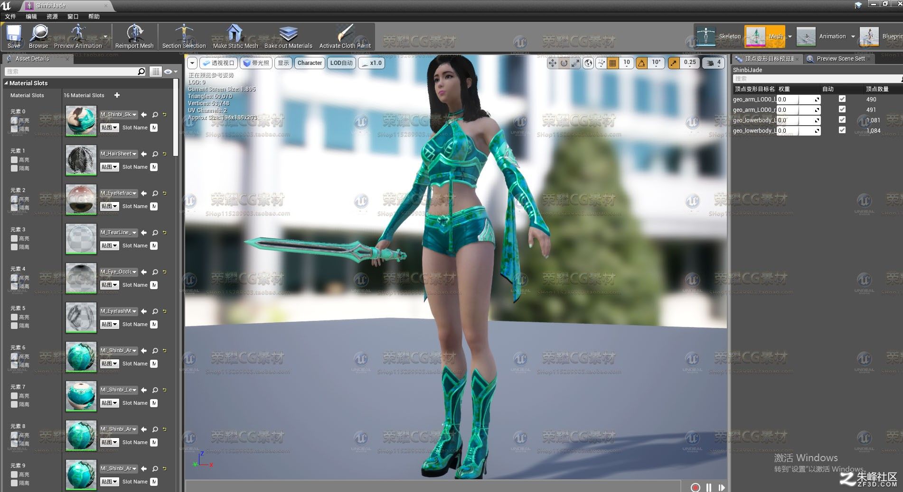
Task: Click the 显示 show button
Action: 283,63
